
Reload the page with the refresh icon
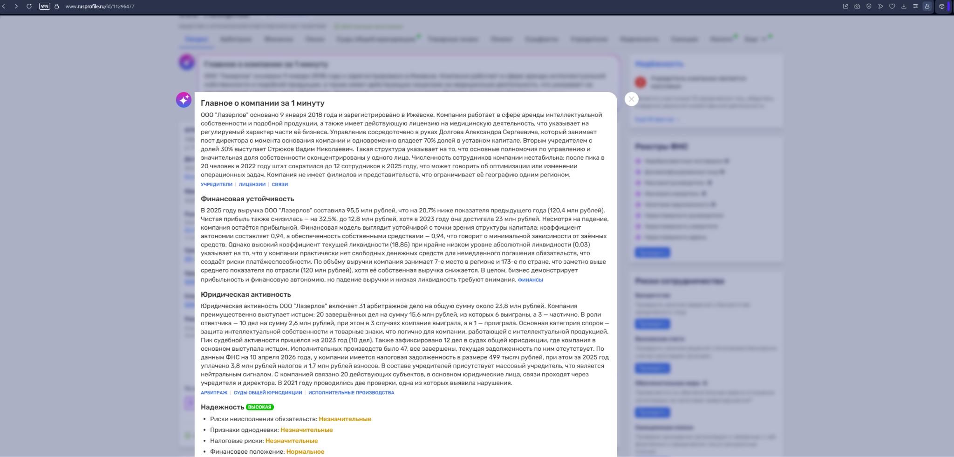click(29, 7)
